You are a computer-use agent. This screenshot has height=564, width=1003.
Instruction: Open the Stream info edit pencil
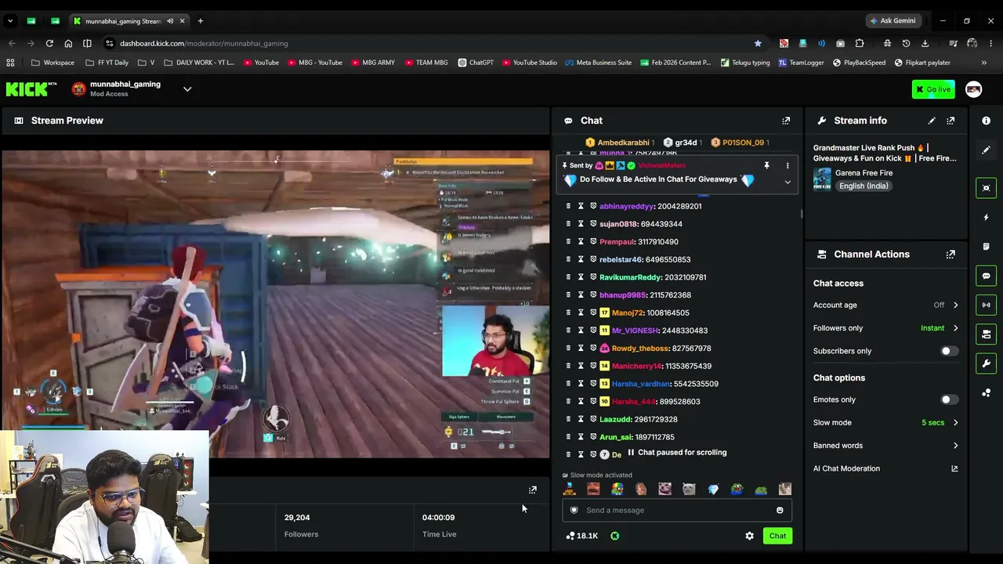tap(932, 121)
